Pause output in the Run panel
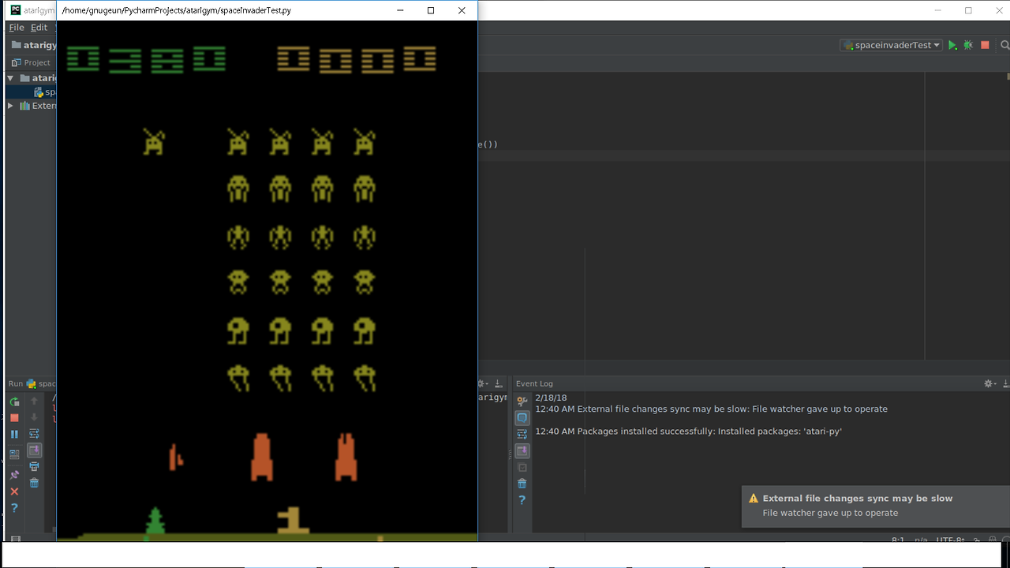 click(14, 435)
